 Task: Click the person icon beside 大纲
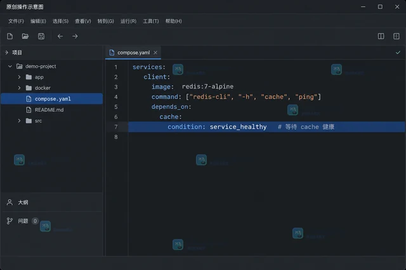tap(10, 202)
